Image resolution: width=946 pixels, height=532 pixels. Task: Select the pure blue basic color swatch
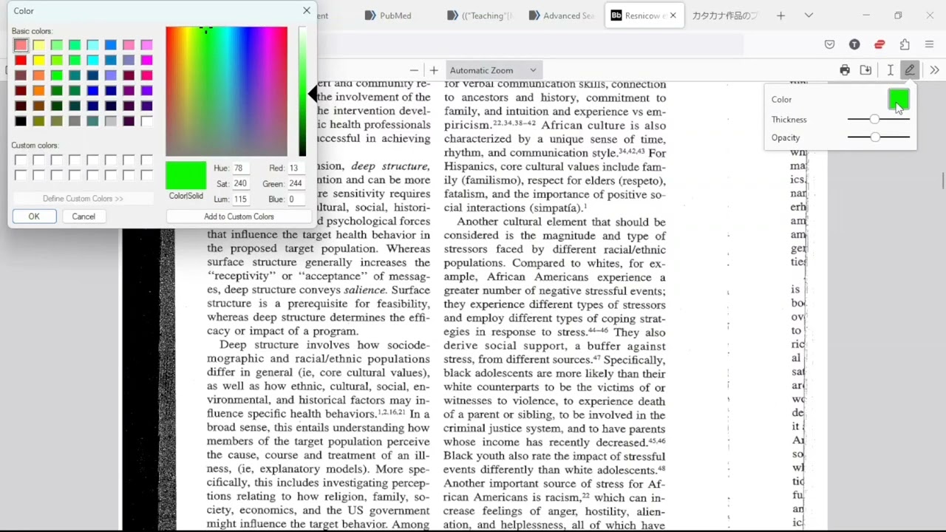[92, 90]
